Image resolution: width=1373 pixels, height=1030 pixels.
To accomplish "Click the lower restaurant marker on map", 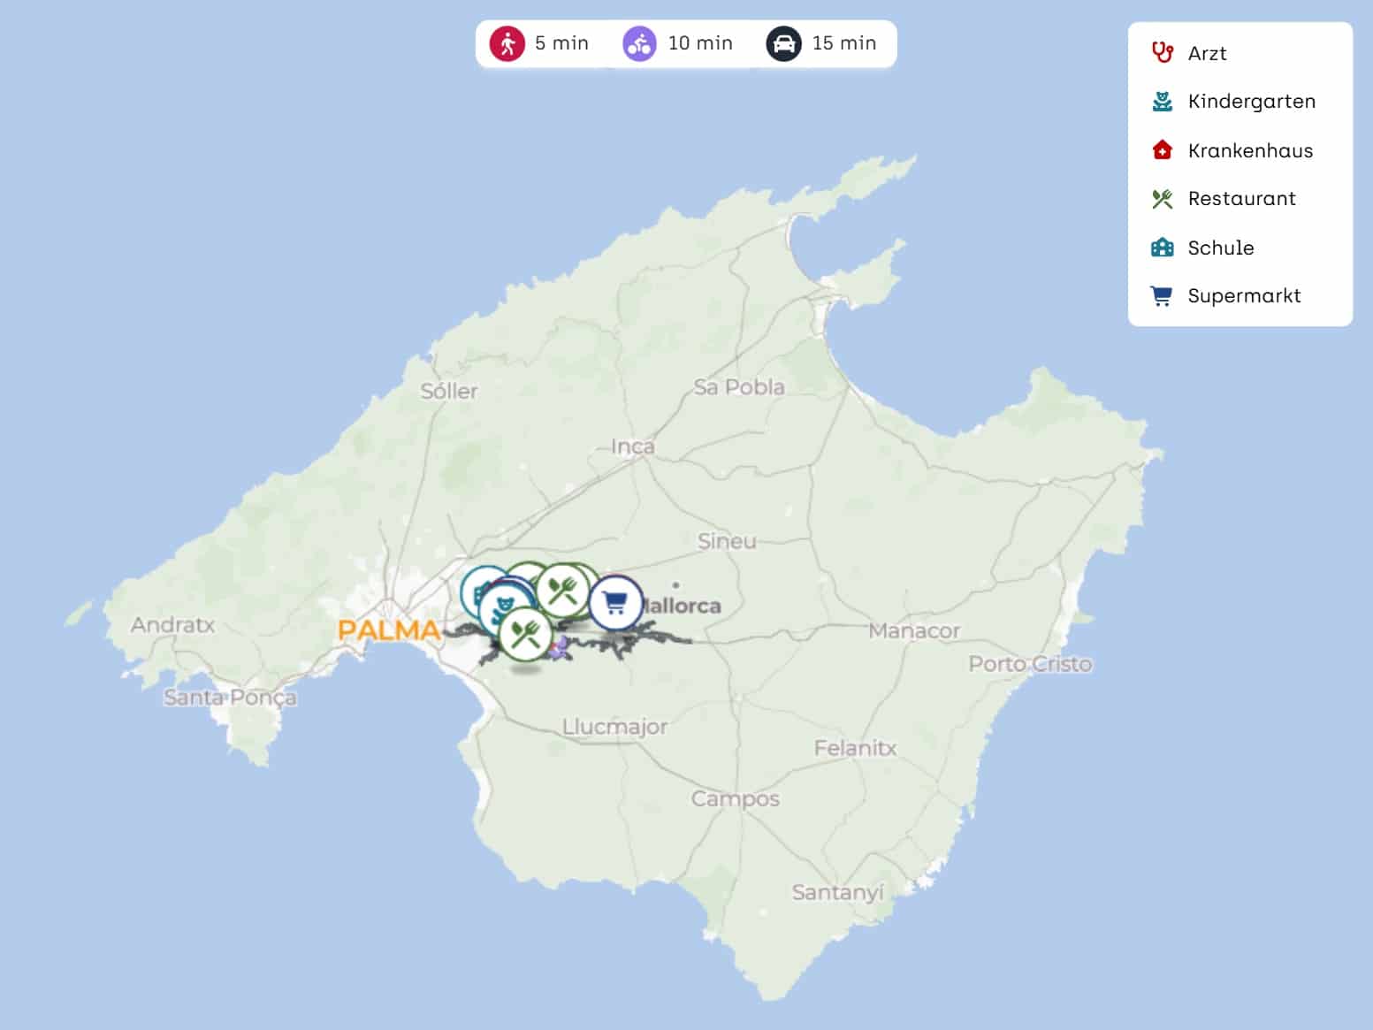I will pos(525,633).
